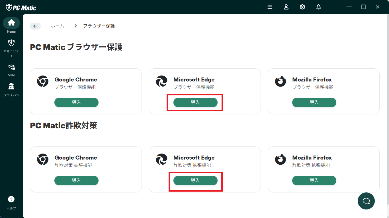Click 導入 for Google Chrome ブラウザー保護機能
This screenshot has height=218, width=389.
[76, 102]
